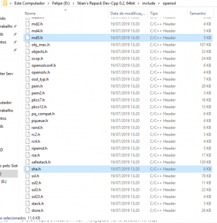Screen dimensions: 217x223
Task: Click the pkcs7.h file icon
Action: coord(28,100)
